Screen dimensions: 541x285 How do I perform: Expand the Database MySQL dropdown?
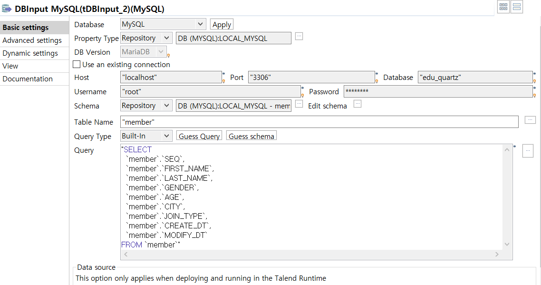[163, 24]
